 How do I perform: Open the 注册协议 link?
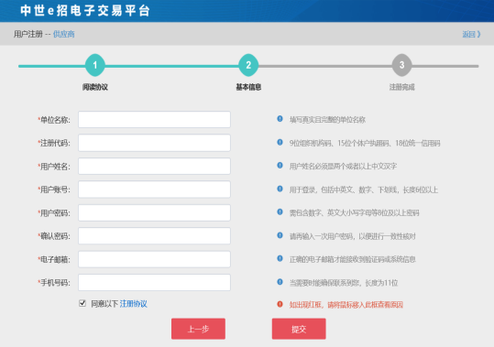133,304
